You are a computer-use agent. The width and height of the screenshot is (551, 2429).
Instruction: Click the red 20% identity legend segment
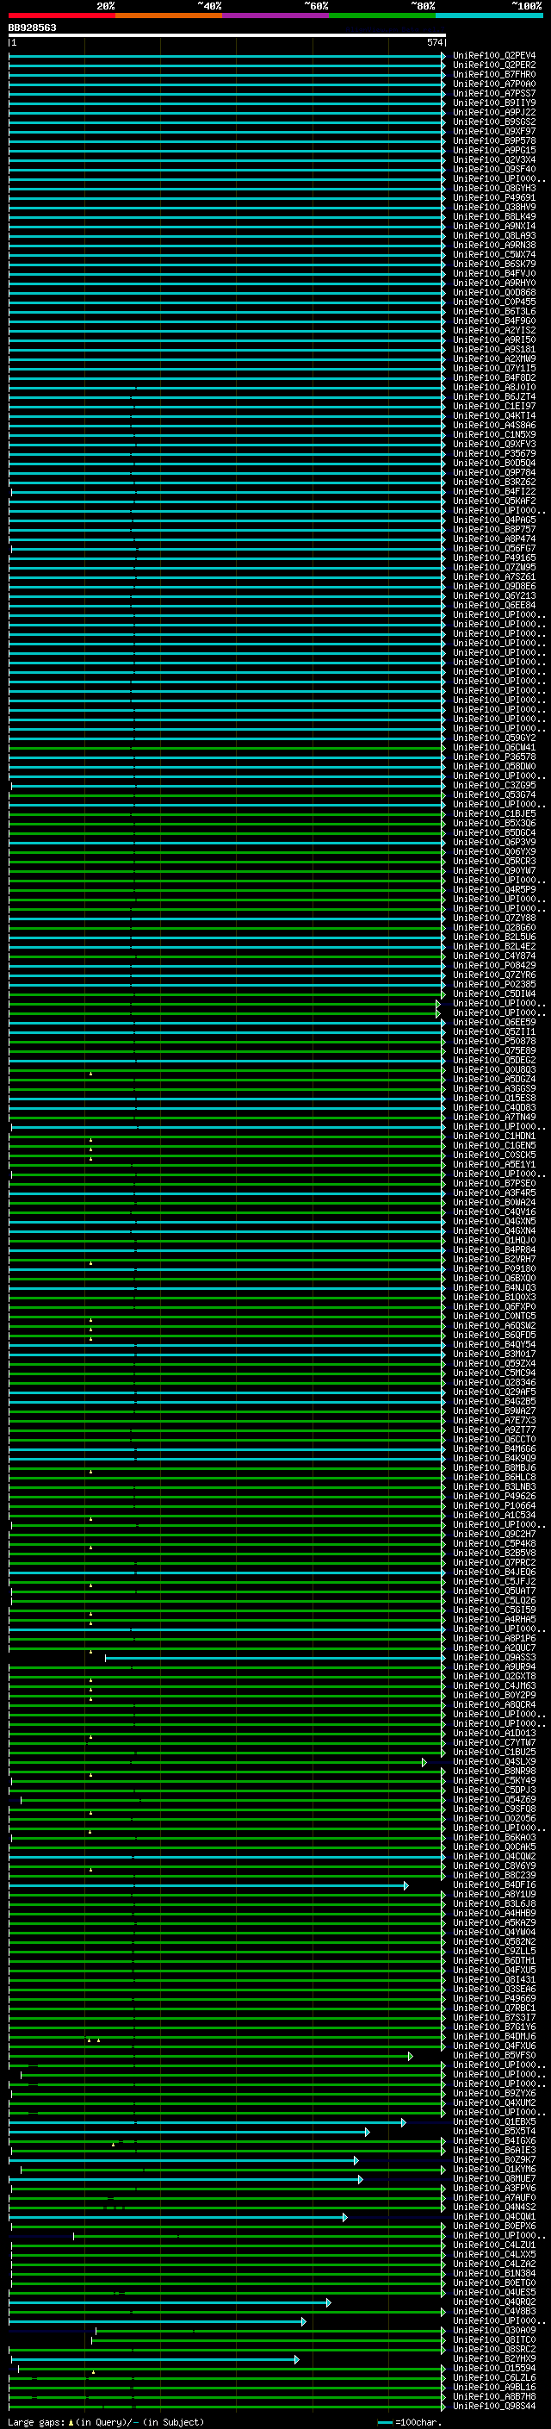pyautogui.click(x=61, y=16)
